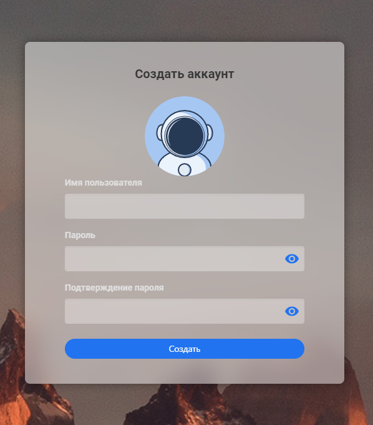The image size is (373, 425).
Task: Submit the form with blue Создать button
Action: point(185,349)
